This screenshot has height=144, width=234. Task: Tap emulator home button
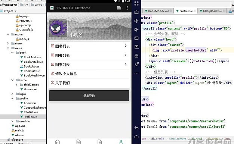click(136, 137)
